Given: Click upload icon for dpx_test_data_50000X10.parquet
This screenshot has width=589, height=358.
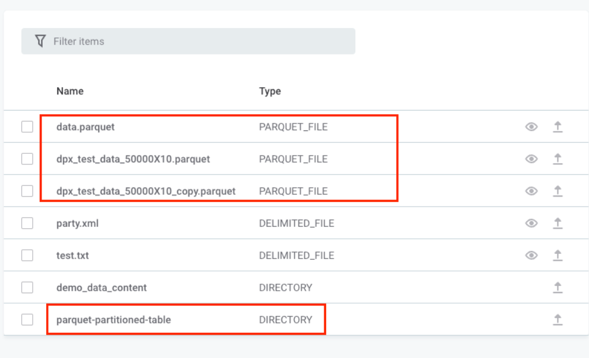Looking at the screenshot, I should tap(557, 159).
